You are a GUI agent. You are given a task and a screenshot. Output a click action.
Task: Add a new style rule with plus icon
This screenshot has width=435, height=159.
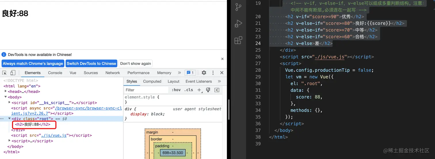click(x=199, y=90)
